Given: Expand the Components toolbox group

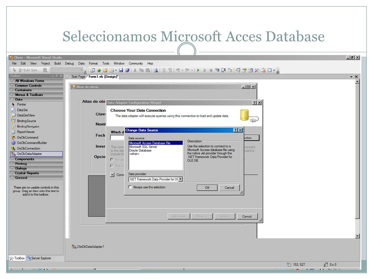Looking at the screenshot, I should click(12, 159).
